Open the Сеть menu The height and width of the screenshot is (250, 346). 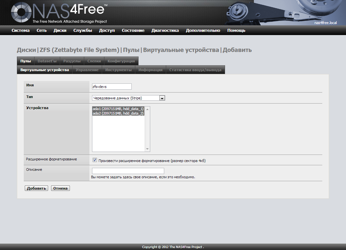coord(42,31)
